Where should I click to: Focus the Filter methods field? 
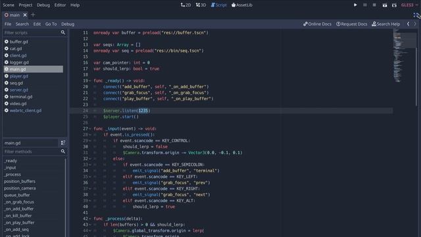click(x=32, y=151)
